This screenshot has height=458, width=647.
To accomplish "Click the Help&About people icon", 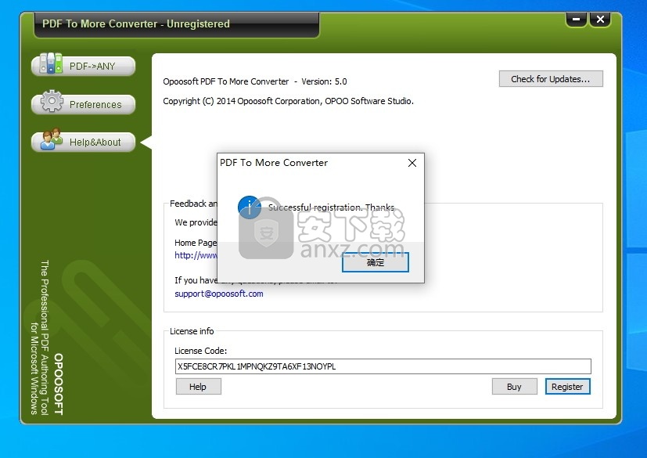I will [x=52, y=139].
